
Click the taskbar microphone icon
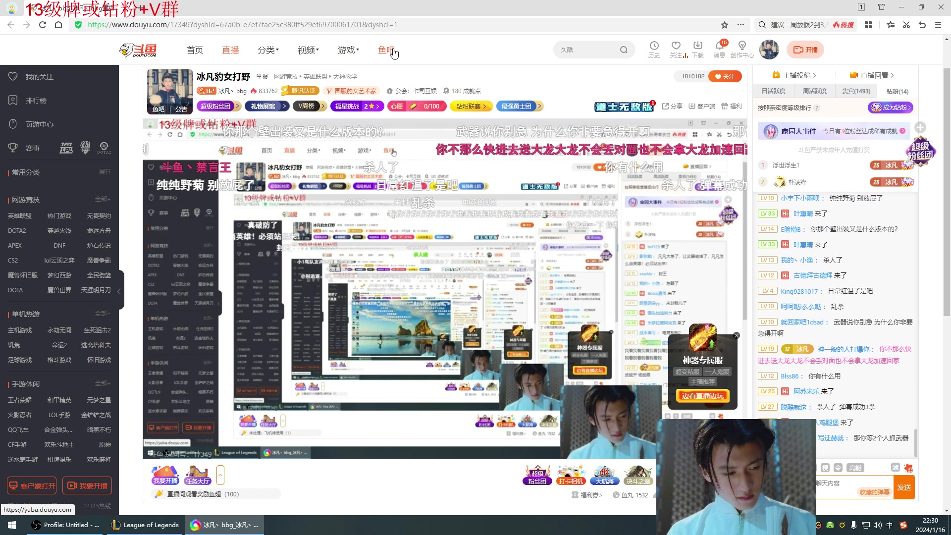point(853,525)
